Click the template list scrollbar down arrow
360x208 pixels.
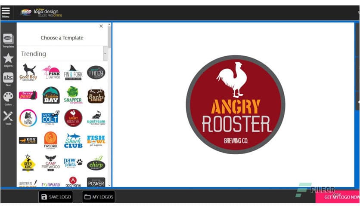pos(109,185)
